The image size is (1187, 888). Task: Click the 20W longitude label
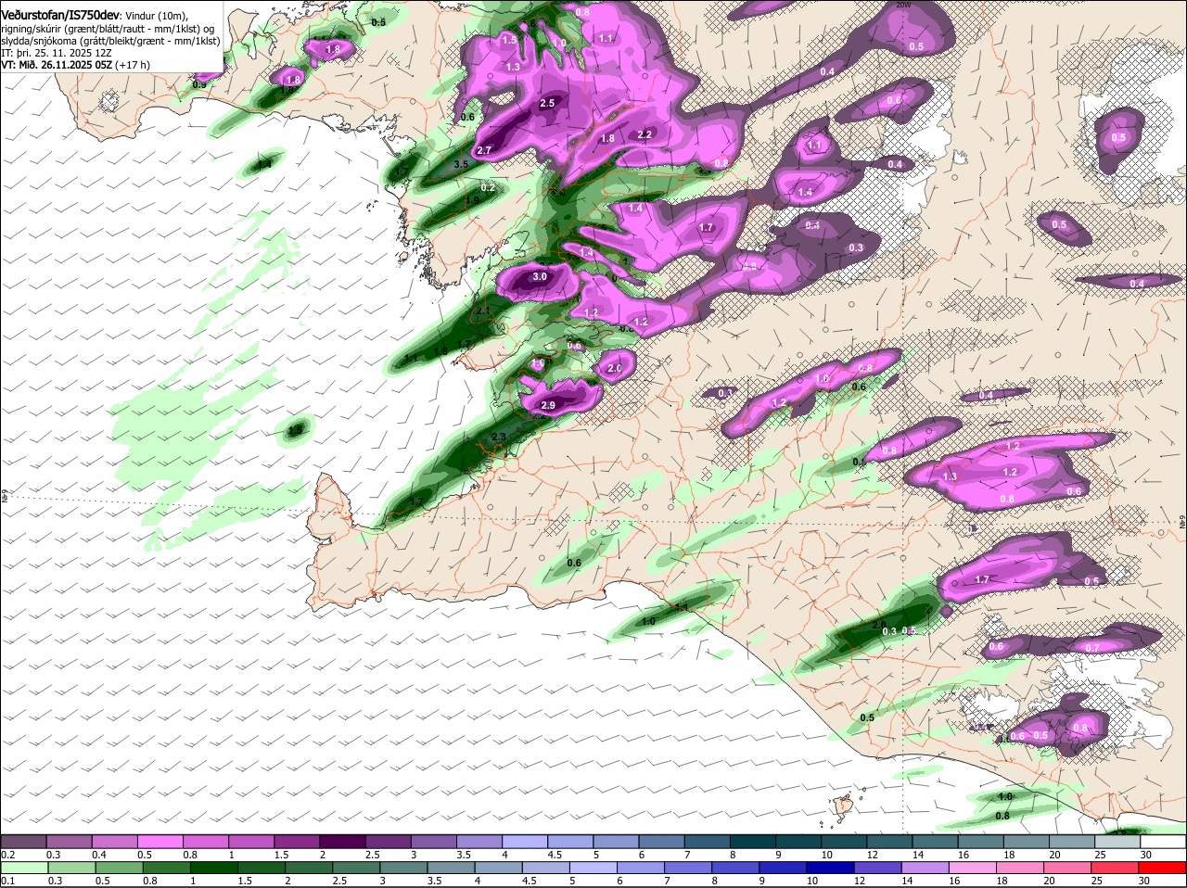(x=904, y=5)
